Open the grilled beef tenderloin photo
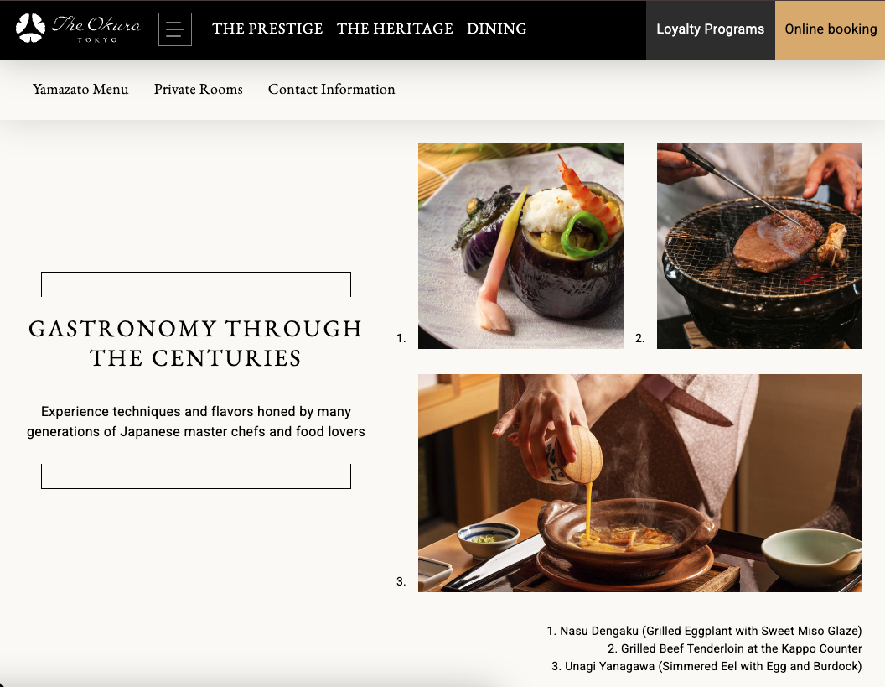The height and width of the screenshot is (687, 885). click(759, 246)
